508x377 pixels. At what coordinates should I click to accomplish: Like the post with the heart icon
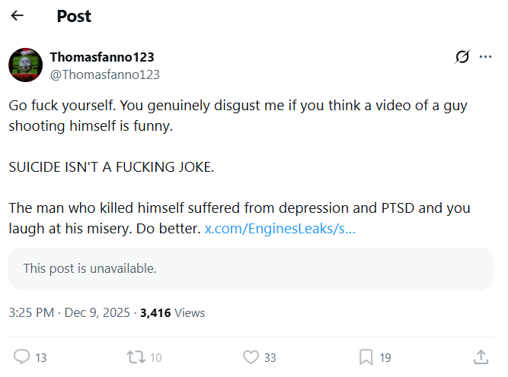click(250, 356)
